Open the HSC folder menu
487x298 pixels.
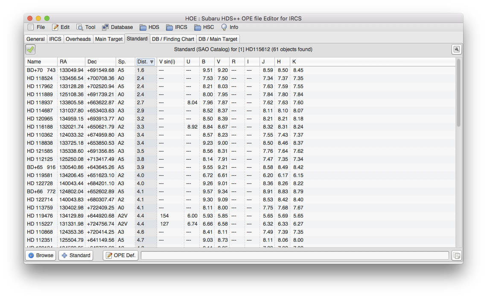(204, 27)
